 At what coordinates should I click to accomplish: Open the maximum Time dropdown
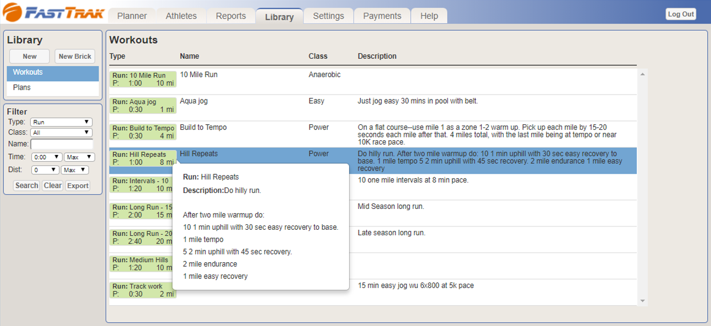(x=79, y=157)
